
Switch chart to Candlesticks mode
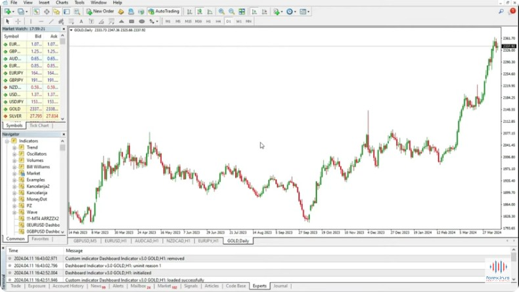[x=200, y=12]
